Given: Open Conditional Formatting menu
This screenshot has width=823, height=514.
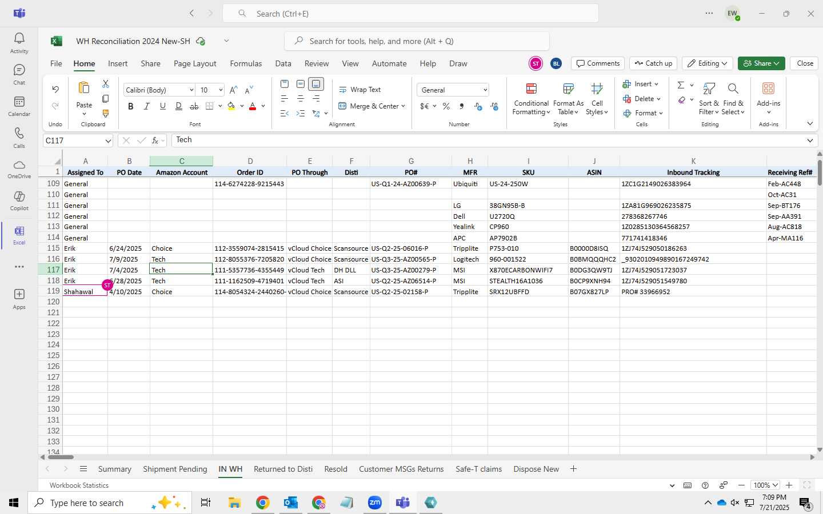Looking at the screenshot, I should [x=531, y=98].
